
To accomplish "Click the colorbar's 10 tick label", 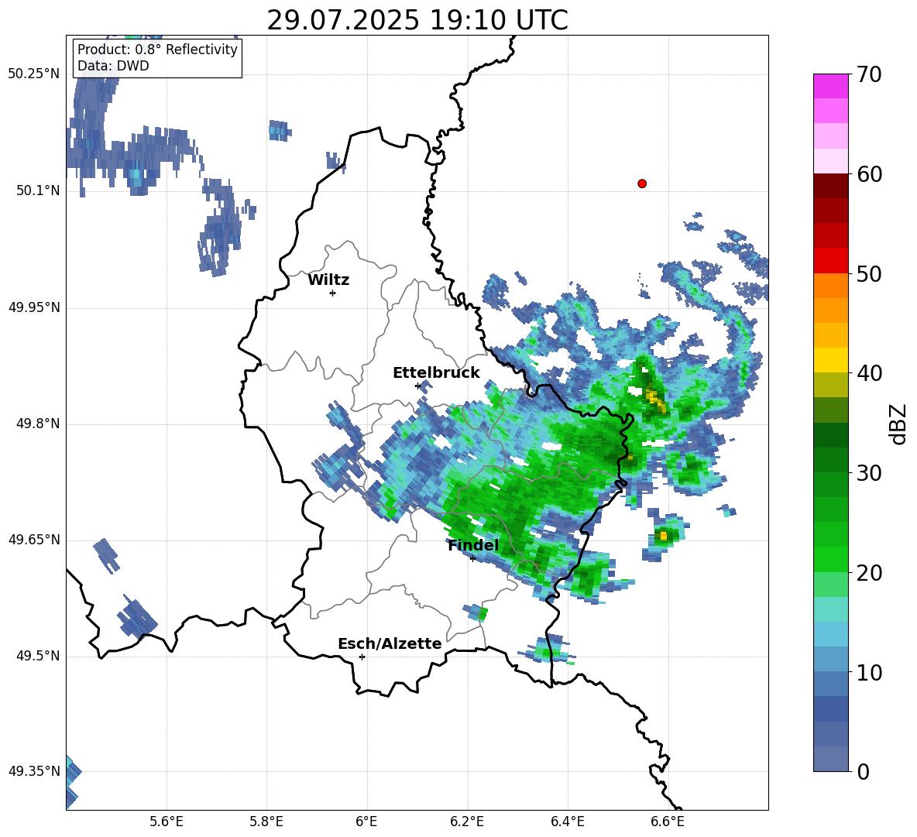I will click(x=869, y=673).
